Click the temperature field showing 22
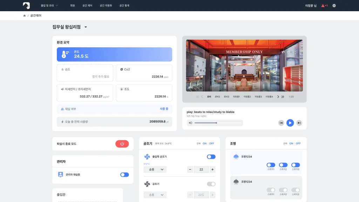This screenshot has height=202, width=359. (x=201, y=169)
